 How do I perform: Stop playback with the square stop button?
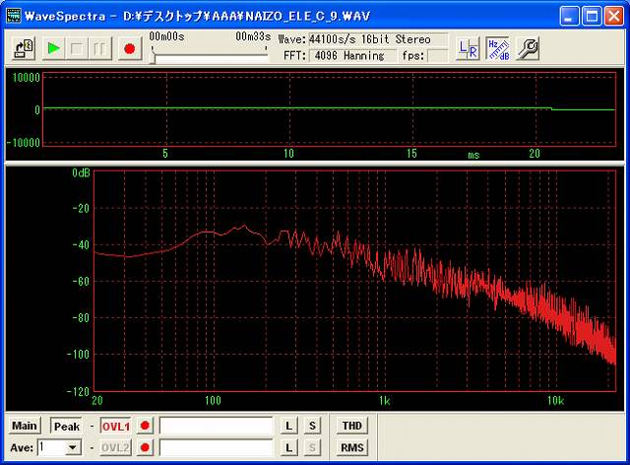click(77, 48)
